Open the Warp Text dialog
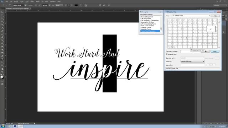The height and width of the screenshot is (128, 228). click(81, 5)
